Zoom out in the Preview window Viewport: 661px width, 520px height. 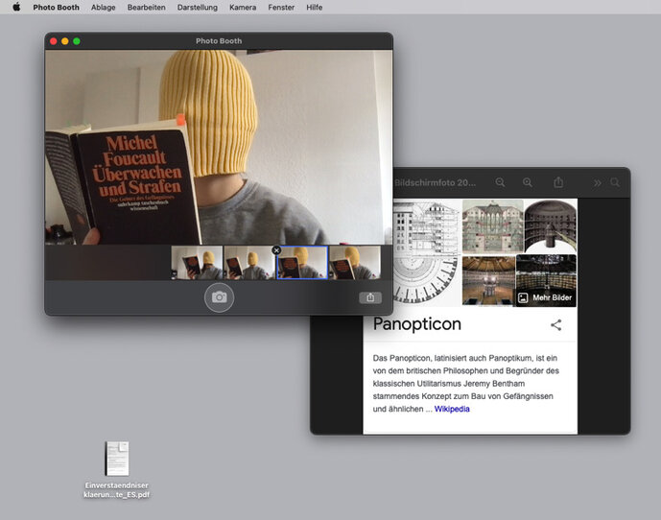pyautogui.click(x=500, y=182)
